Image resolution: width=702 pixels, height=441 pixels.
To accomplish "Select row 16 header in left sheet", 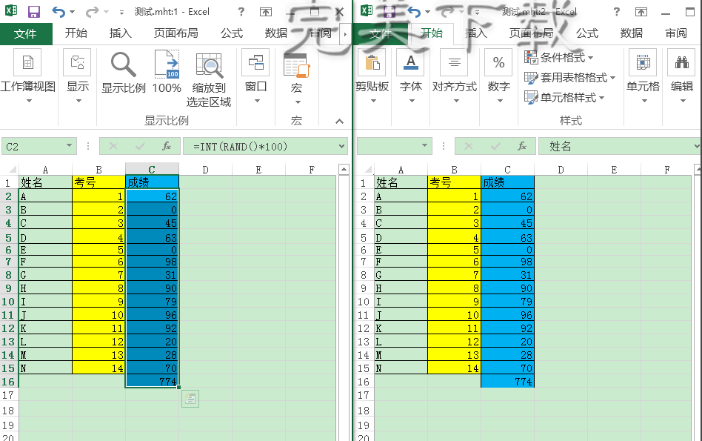I will tap(9, 382).
